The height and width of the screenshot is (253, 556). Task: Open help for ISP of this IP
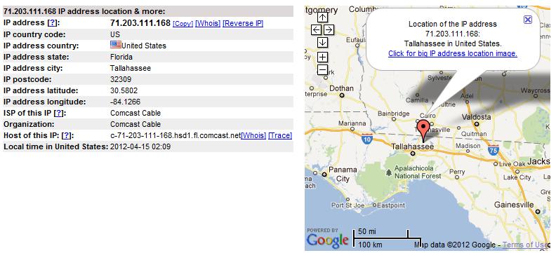[x=59, y=114]
